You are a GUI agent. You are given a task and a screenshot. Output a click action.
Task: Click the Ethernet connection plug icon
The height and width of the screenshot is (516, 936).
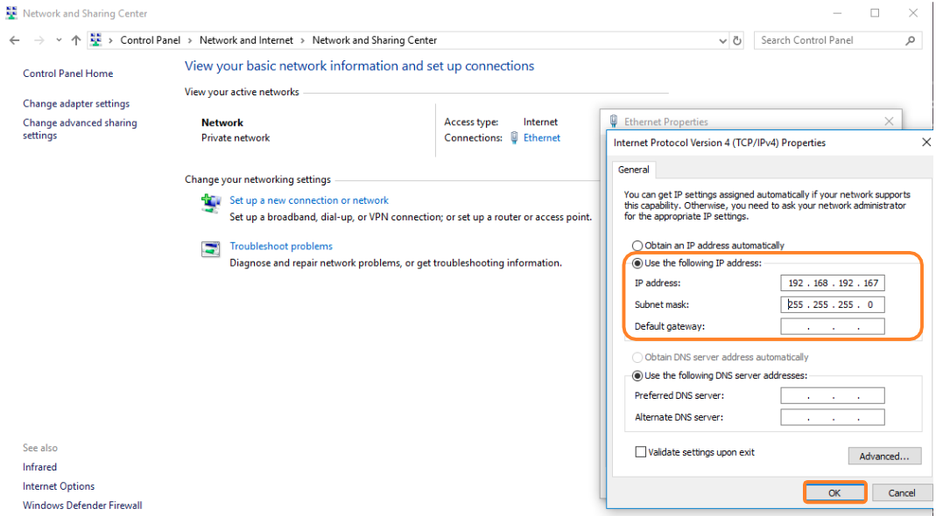click(x=514, y=138)
